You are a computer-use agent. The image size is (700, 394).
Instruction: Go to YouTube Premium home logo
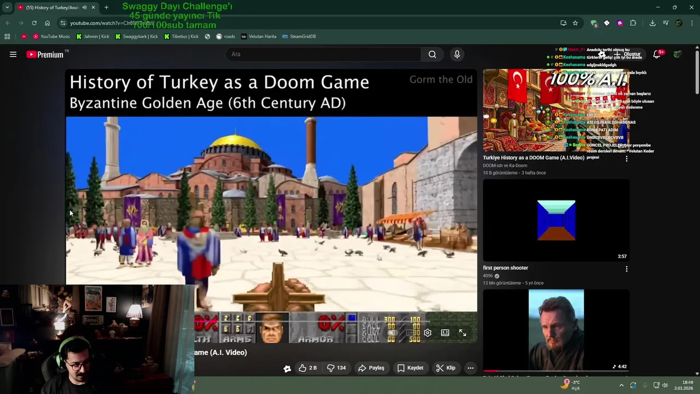[45, 54]
